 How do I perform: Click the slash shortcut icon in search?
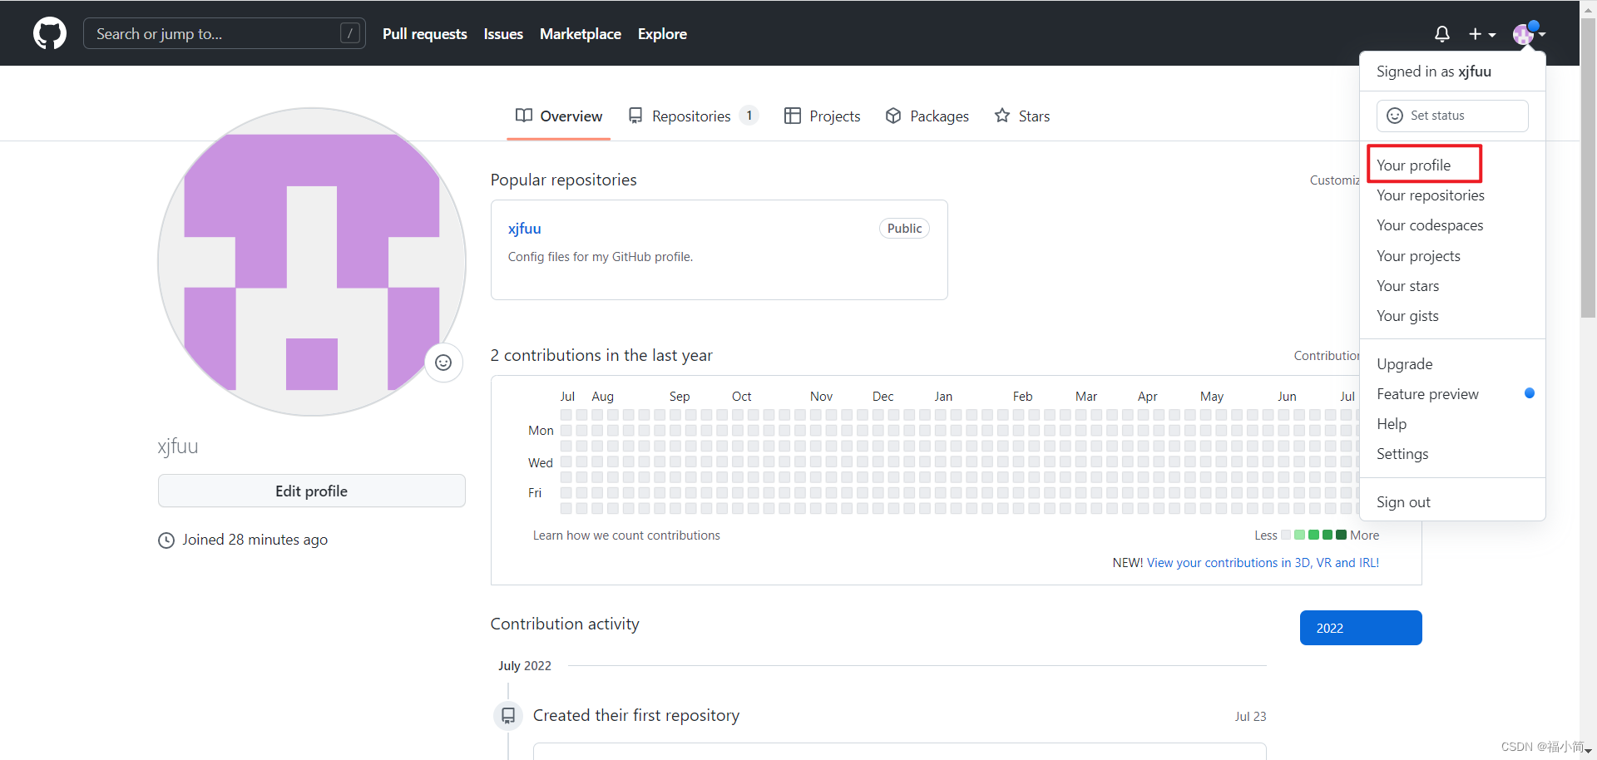point(350,33)
